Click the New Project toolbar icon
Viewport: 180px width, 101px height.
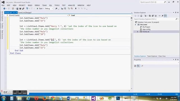pyautogui.click(x=13, y=9)
